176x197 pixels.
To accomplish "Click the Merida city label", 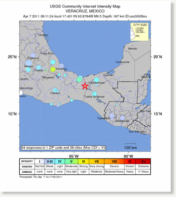I will coord(132,49).
